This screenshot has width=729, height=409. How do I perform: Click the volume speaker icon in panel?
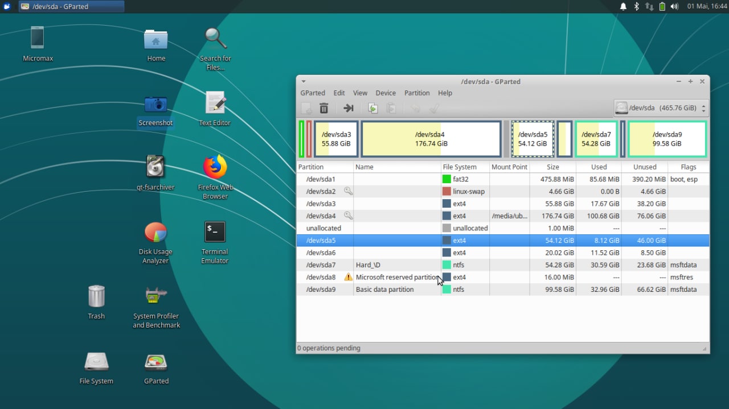click(675, 7)
